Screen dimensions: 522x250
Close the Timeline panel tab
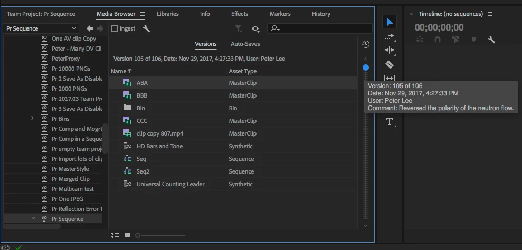click(x=411, y=14)
